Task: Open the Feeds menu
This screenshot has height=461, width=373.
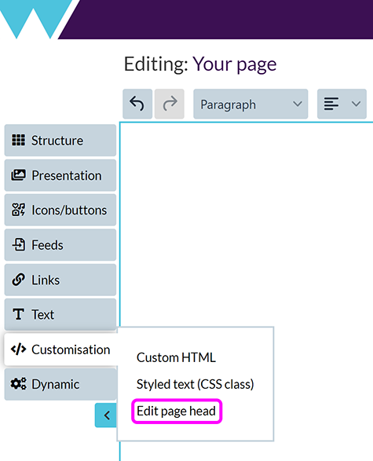Action: point(60,245)
